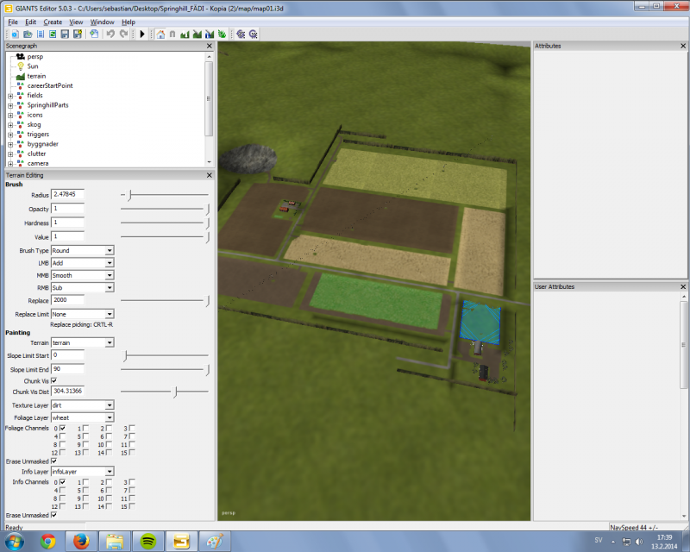690x552 pixels.
Task: Open Google Chrome from the taskbar
Action: point(47,541)
